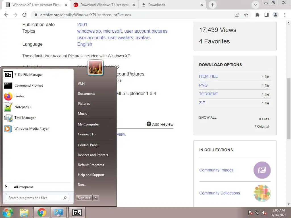Image resolution: width=291 pixels, height=218 pixels.
Task: Open Windows Media Player from Start menu
Action: tap(38, 129)
